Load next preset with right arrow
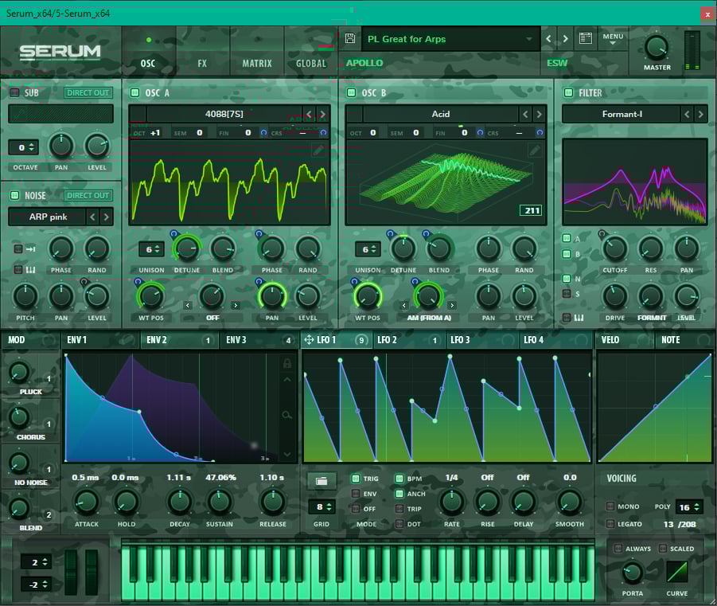 [x=566, y=39]
